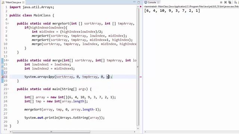Click the tmpArray argument in arraycopy call
The height and width of the screenshot is (134, 239).
click(90, 77)
